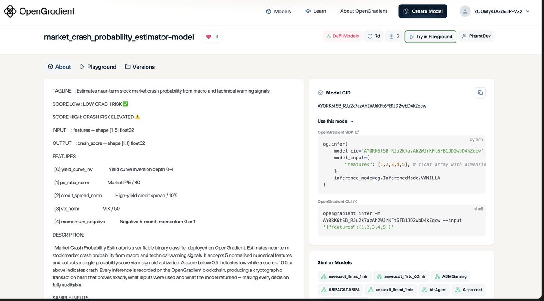Click the download count badge
The image size is (544, 301).
pos(394,36)
